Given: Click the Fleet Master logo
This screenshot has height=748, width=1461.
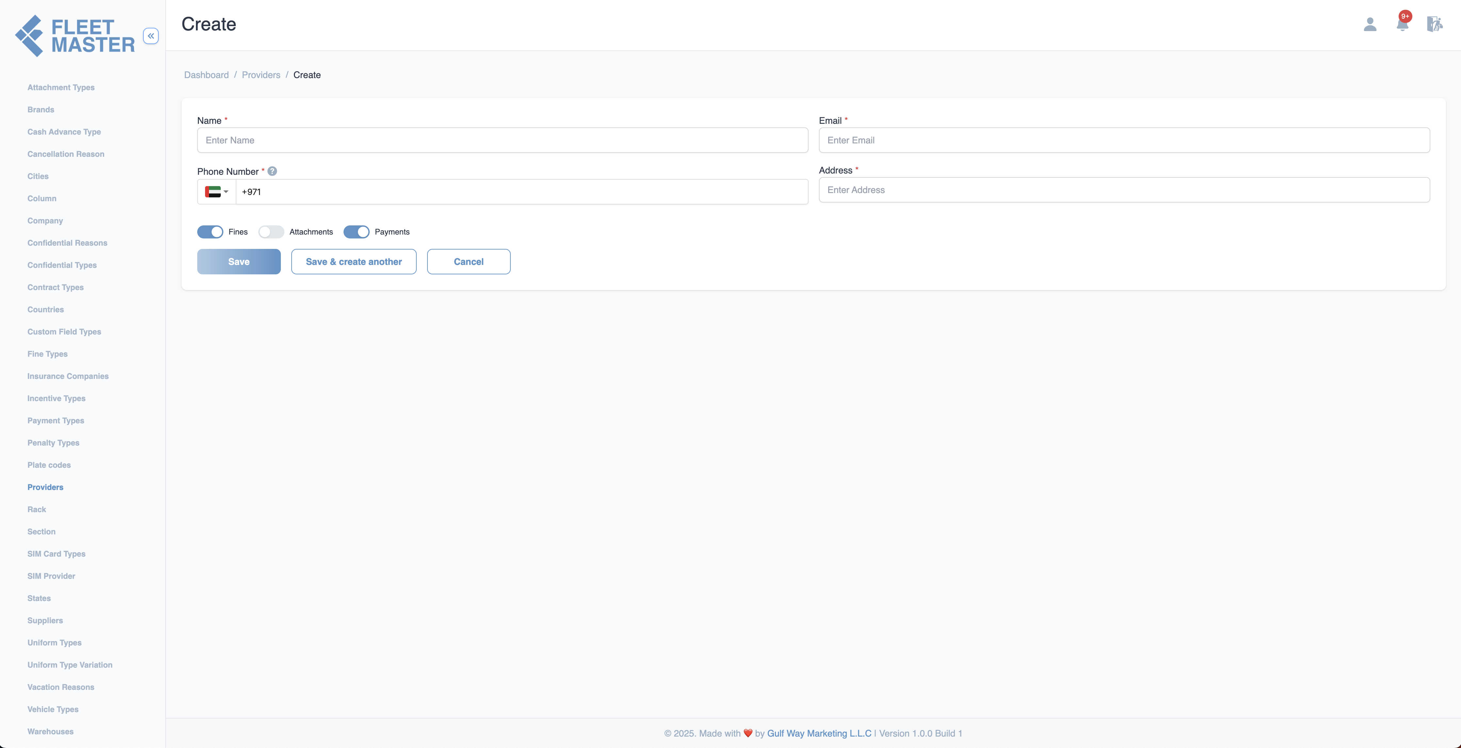Looking at the screenshot, I should (75, 36).
